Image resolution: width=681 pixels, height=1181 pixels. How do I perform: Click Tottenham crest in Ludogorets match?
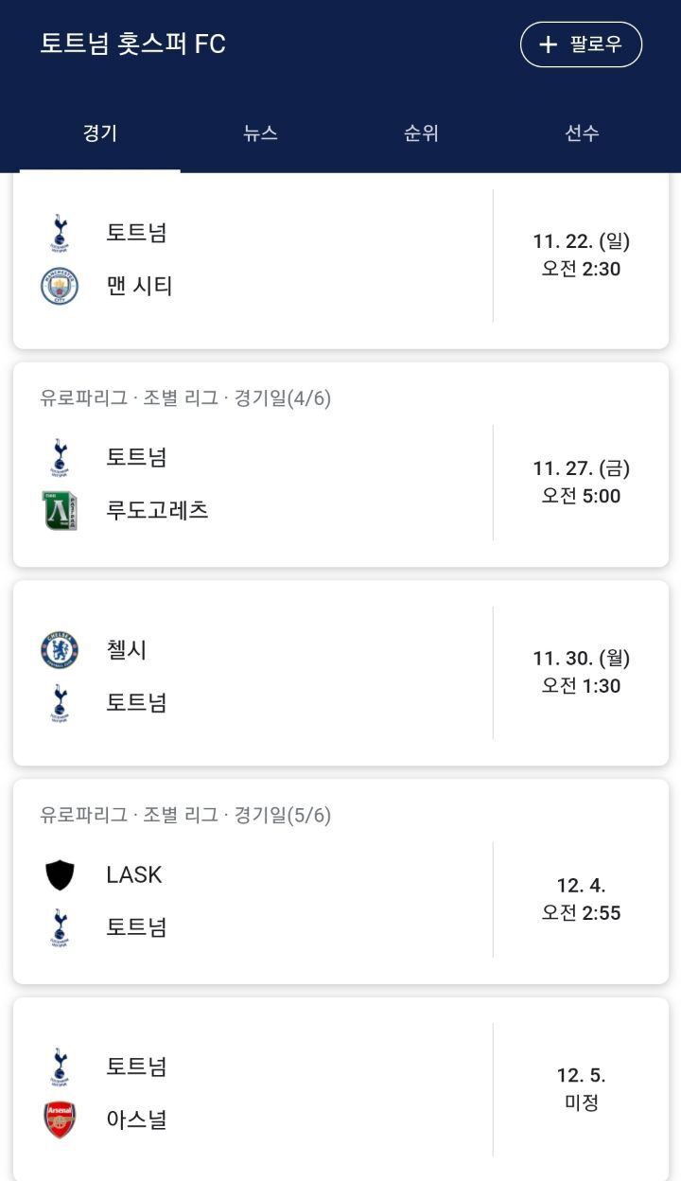pyautogui.click(x=60, y=458)
